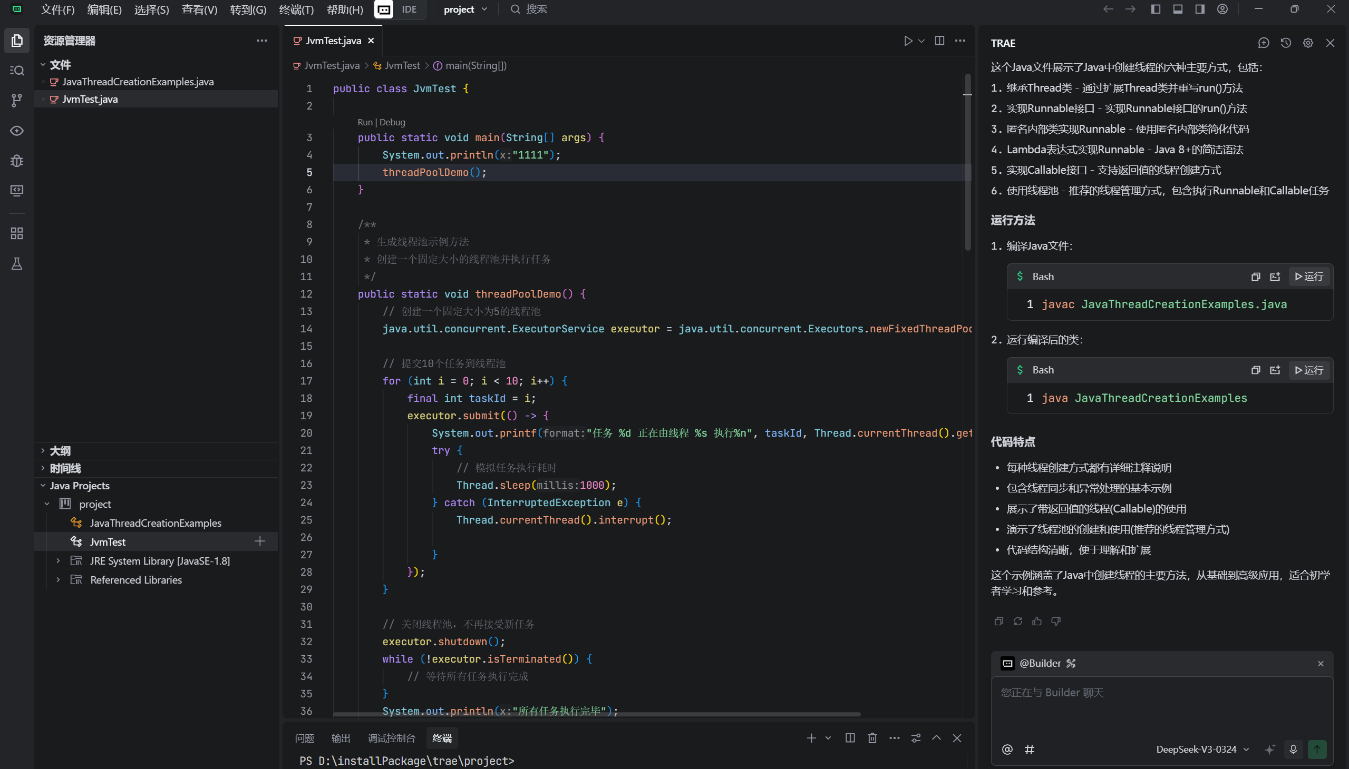
Task: Toggle the secondary sidebar layout button
Action: 1200,9
